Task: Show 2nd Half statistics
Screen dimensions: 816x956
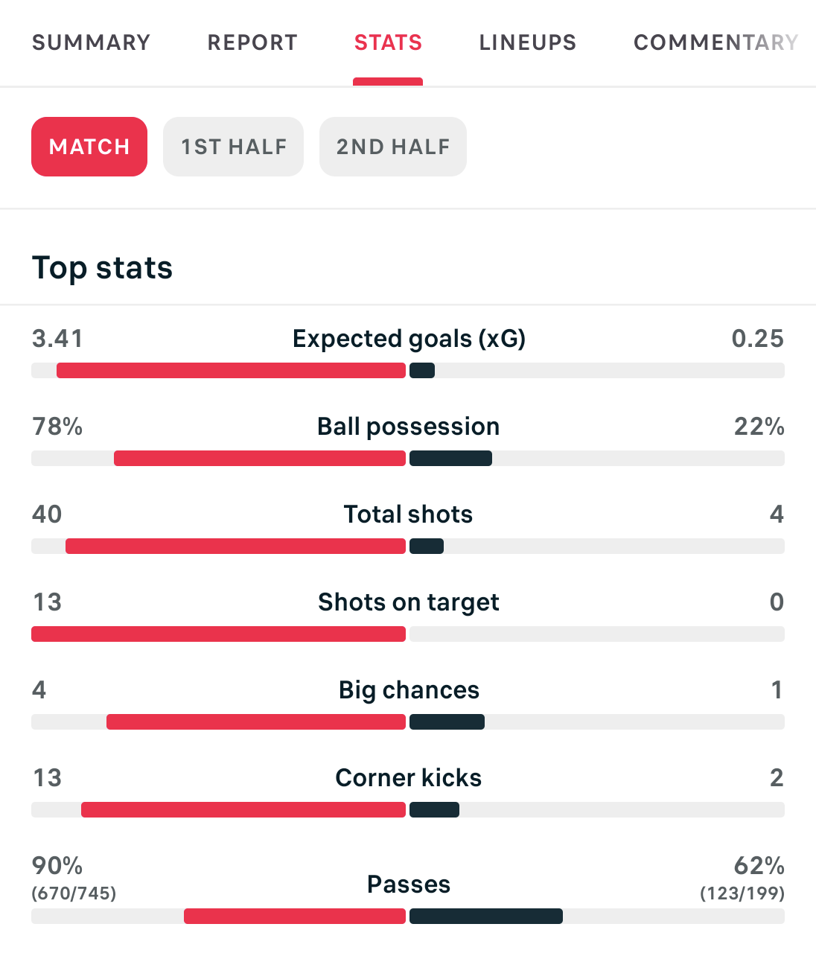Action: point(393,147)
